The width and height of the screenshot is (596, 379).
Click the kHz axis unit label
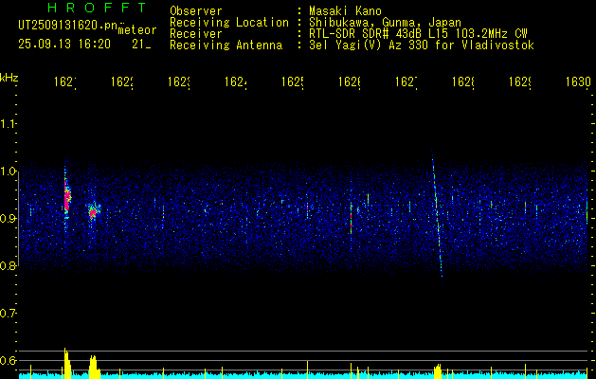coord(9,78)
